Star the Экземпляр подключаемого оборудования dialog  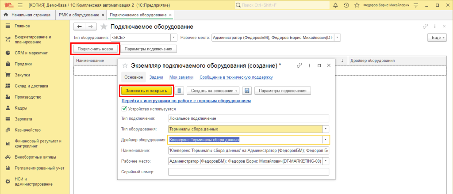click(x=125, y=65)
